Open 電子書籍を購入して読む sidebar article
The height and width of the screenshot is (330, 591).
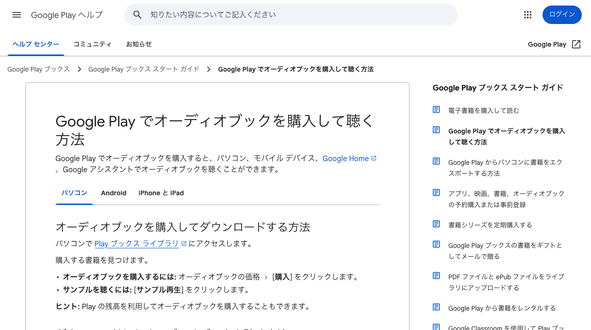tap(483, 111)
